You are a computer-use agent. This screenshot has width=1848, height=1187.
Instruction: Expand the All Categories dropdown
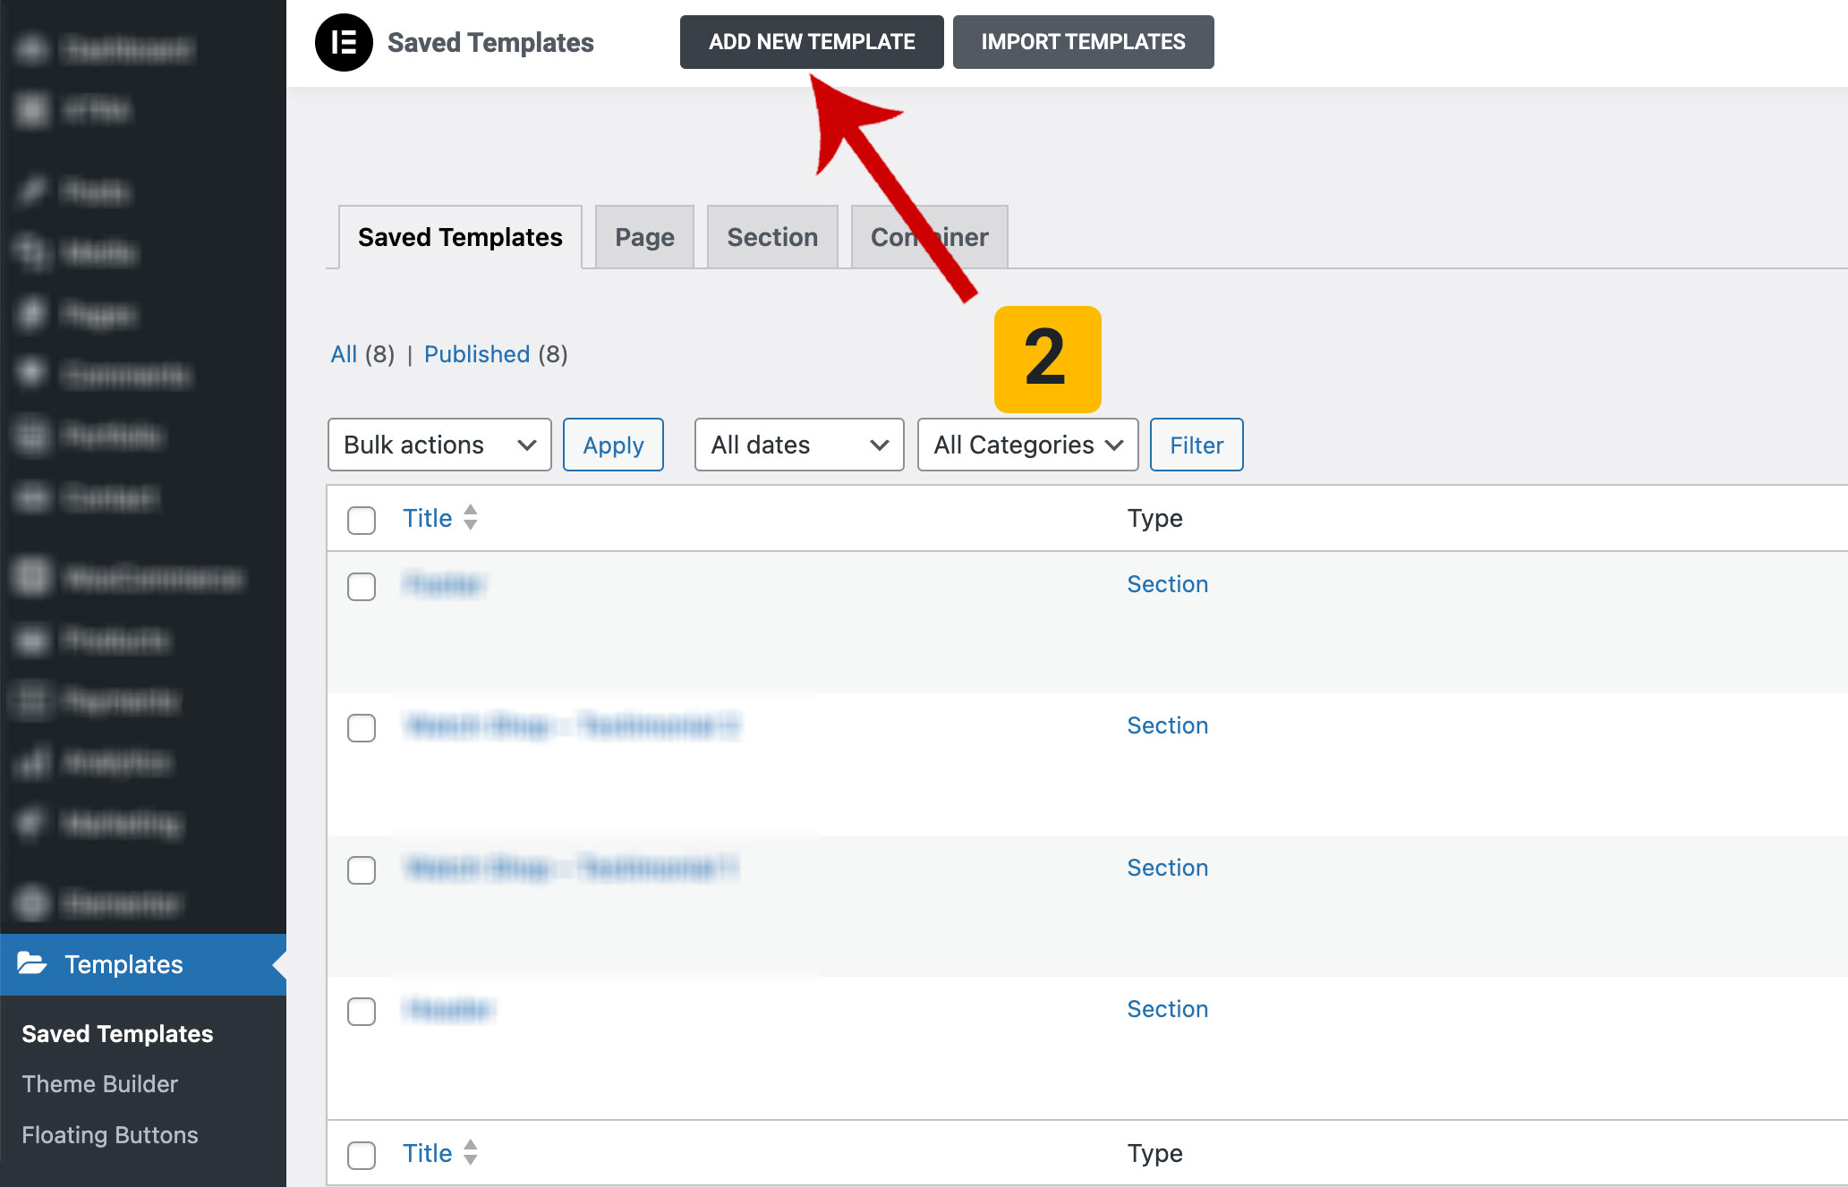(x=1026, y=445)
